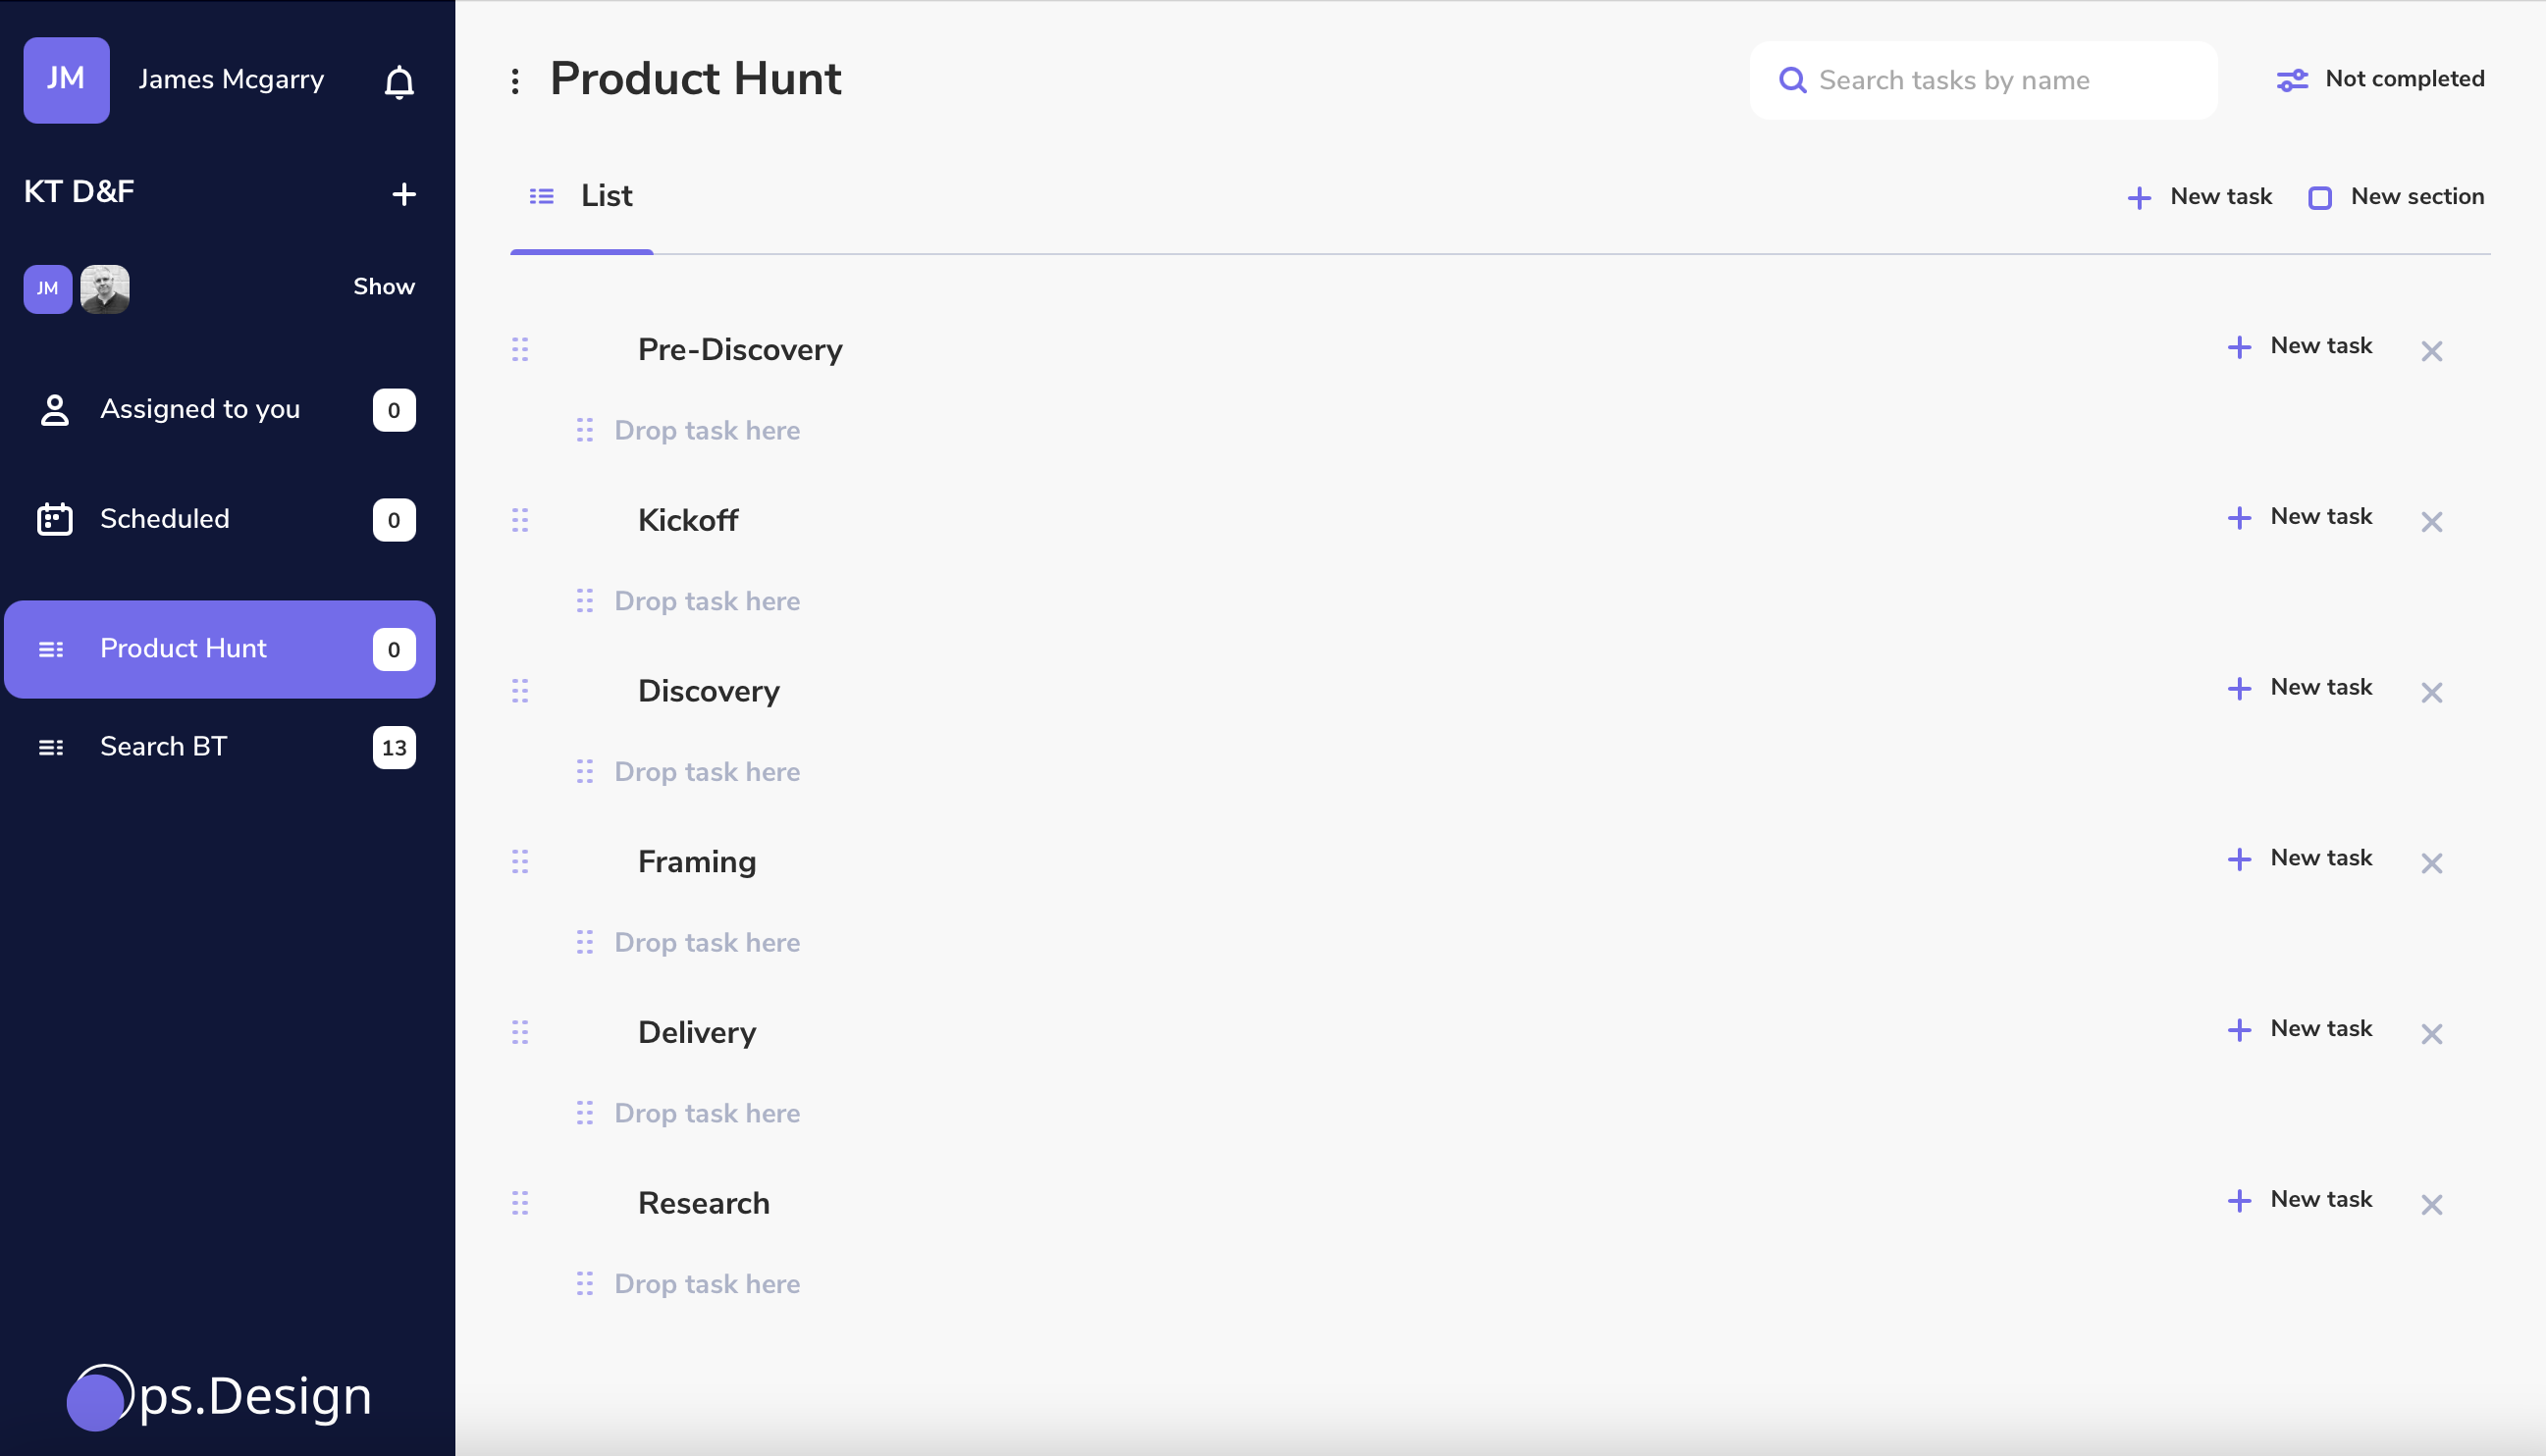Click the Discovery section drag handle

tap(520, 692)
